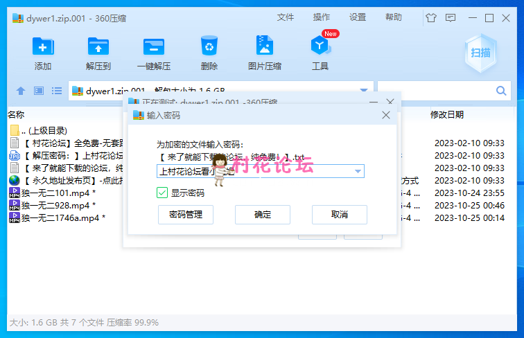Image resolution: width=524 pixels, height=338 pixels.
Task: Open the 文件 menu
Action: click(x=286, y=17)
